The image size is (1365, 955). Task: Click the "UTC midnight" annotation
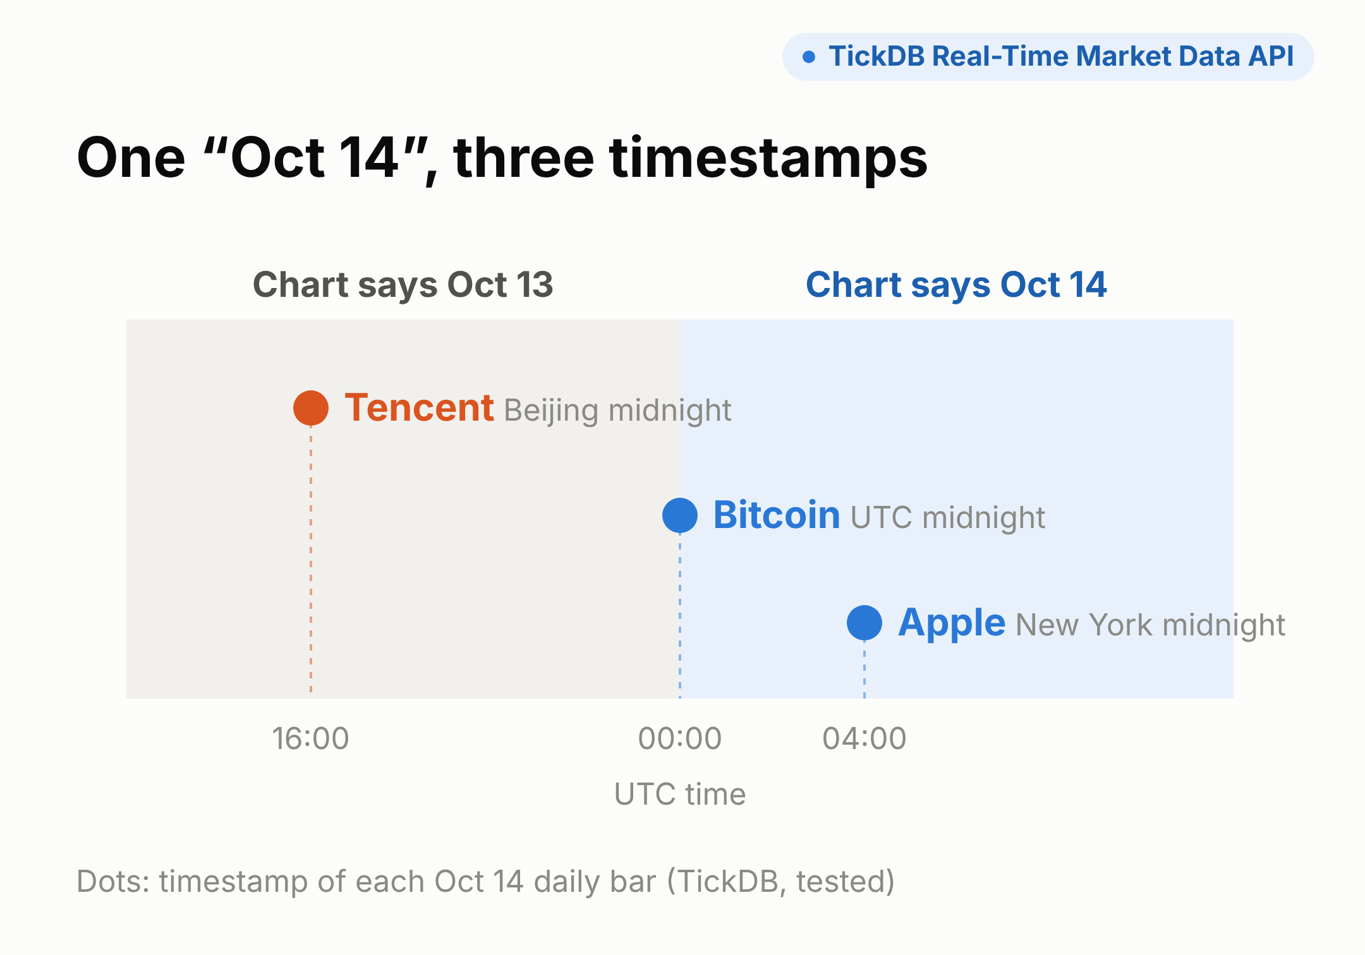click(947, 518)
